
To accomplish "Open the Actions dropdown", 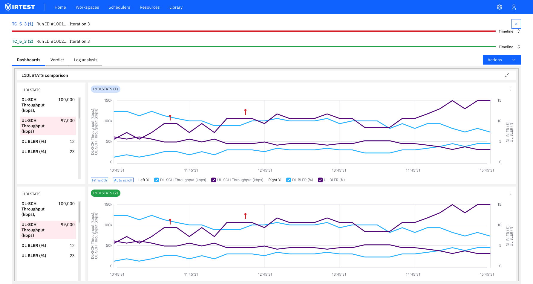I will pyautogui.click(x=502, y=60).
